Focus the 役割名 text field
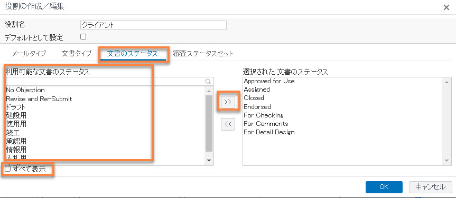This screenshot has height=198, width=456. 153,25
